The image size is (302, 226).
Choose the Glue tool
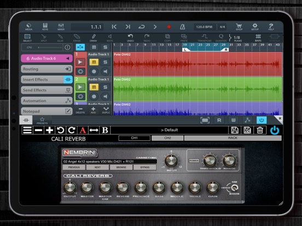pyautogui.click(x=60, y=38)
